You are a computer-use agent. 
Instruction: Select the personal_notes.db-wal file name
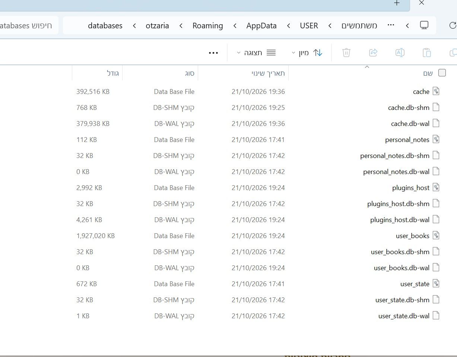[396, 172]
